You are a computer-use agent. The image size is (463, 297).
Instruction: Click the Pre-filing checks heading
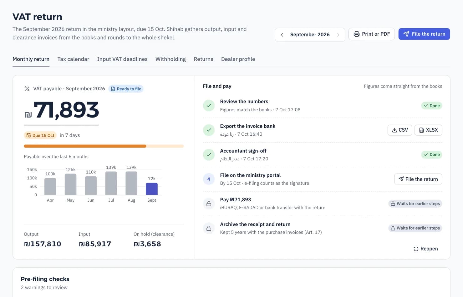45,279
